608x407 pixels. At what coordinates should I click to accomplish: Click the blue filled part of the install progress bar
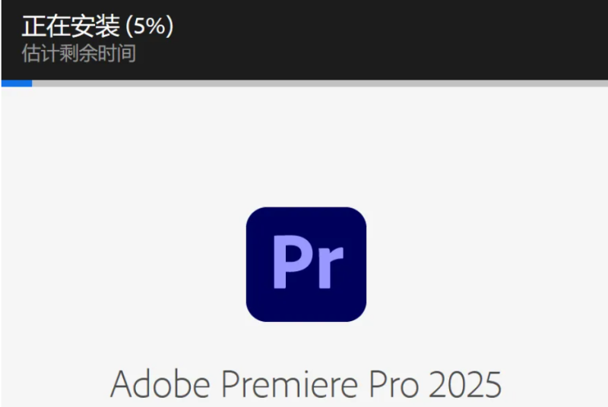click(x=17, y=84)
